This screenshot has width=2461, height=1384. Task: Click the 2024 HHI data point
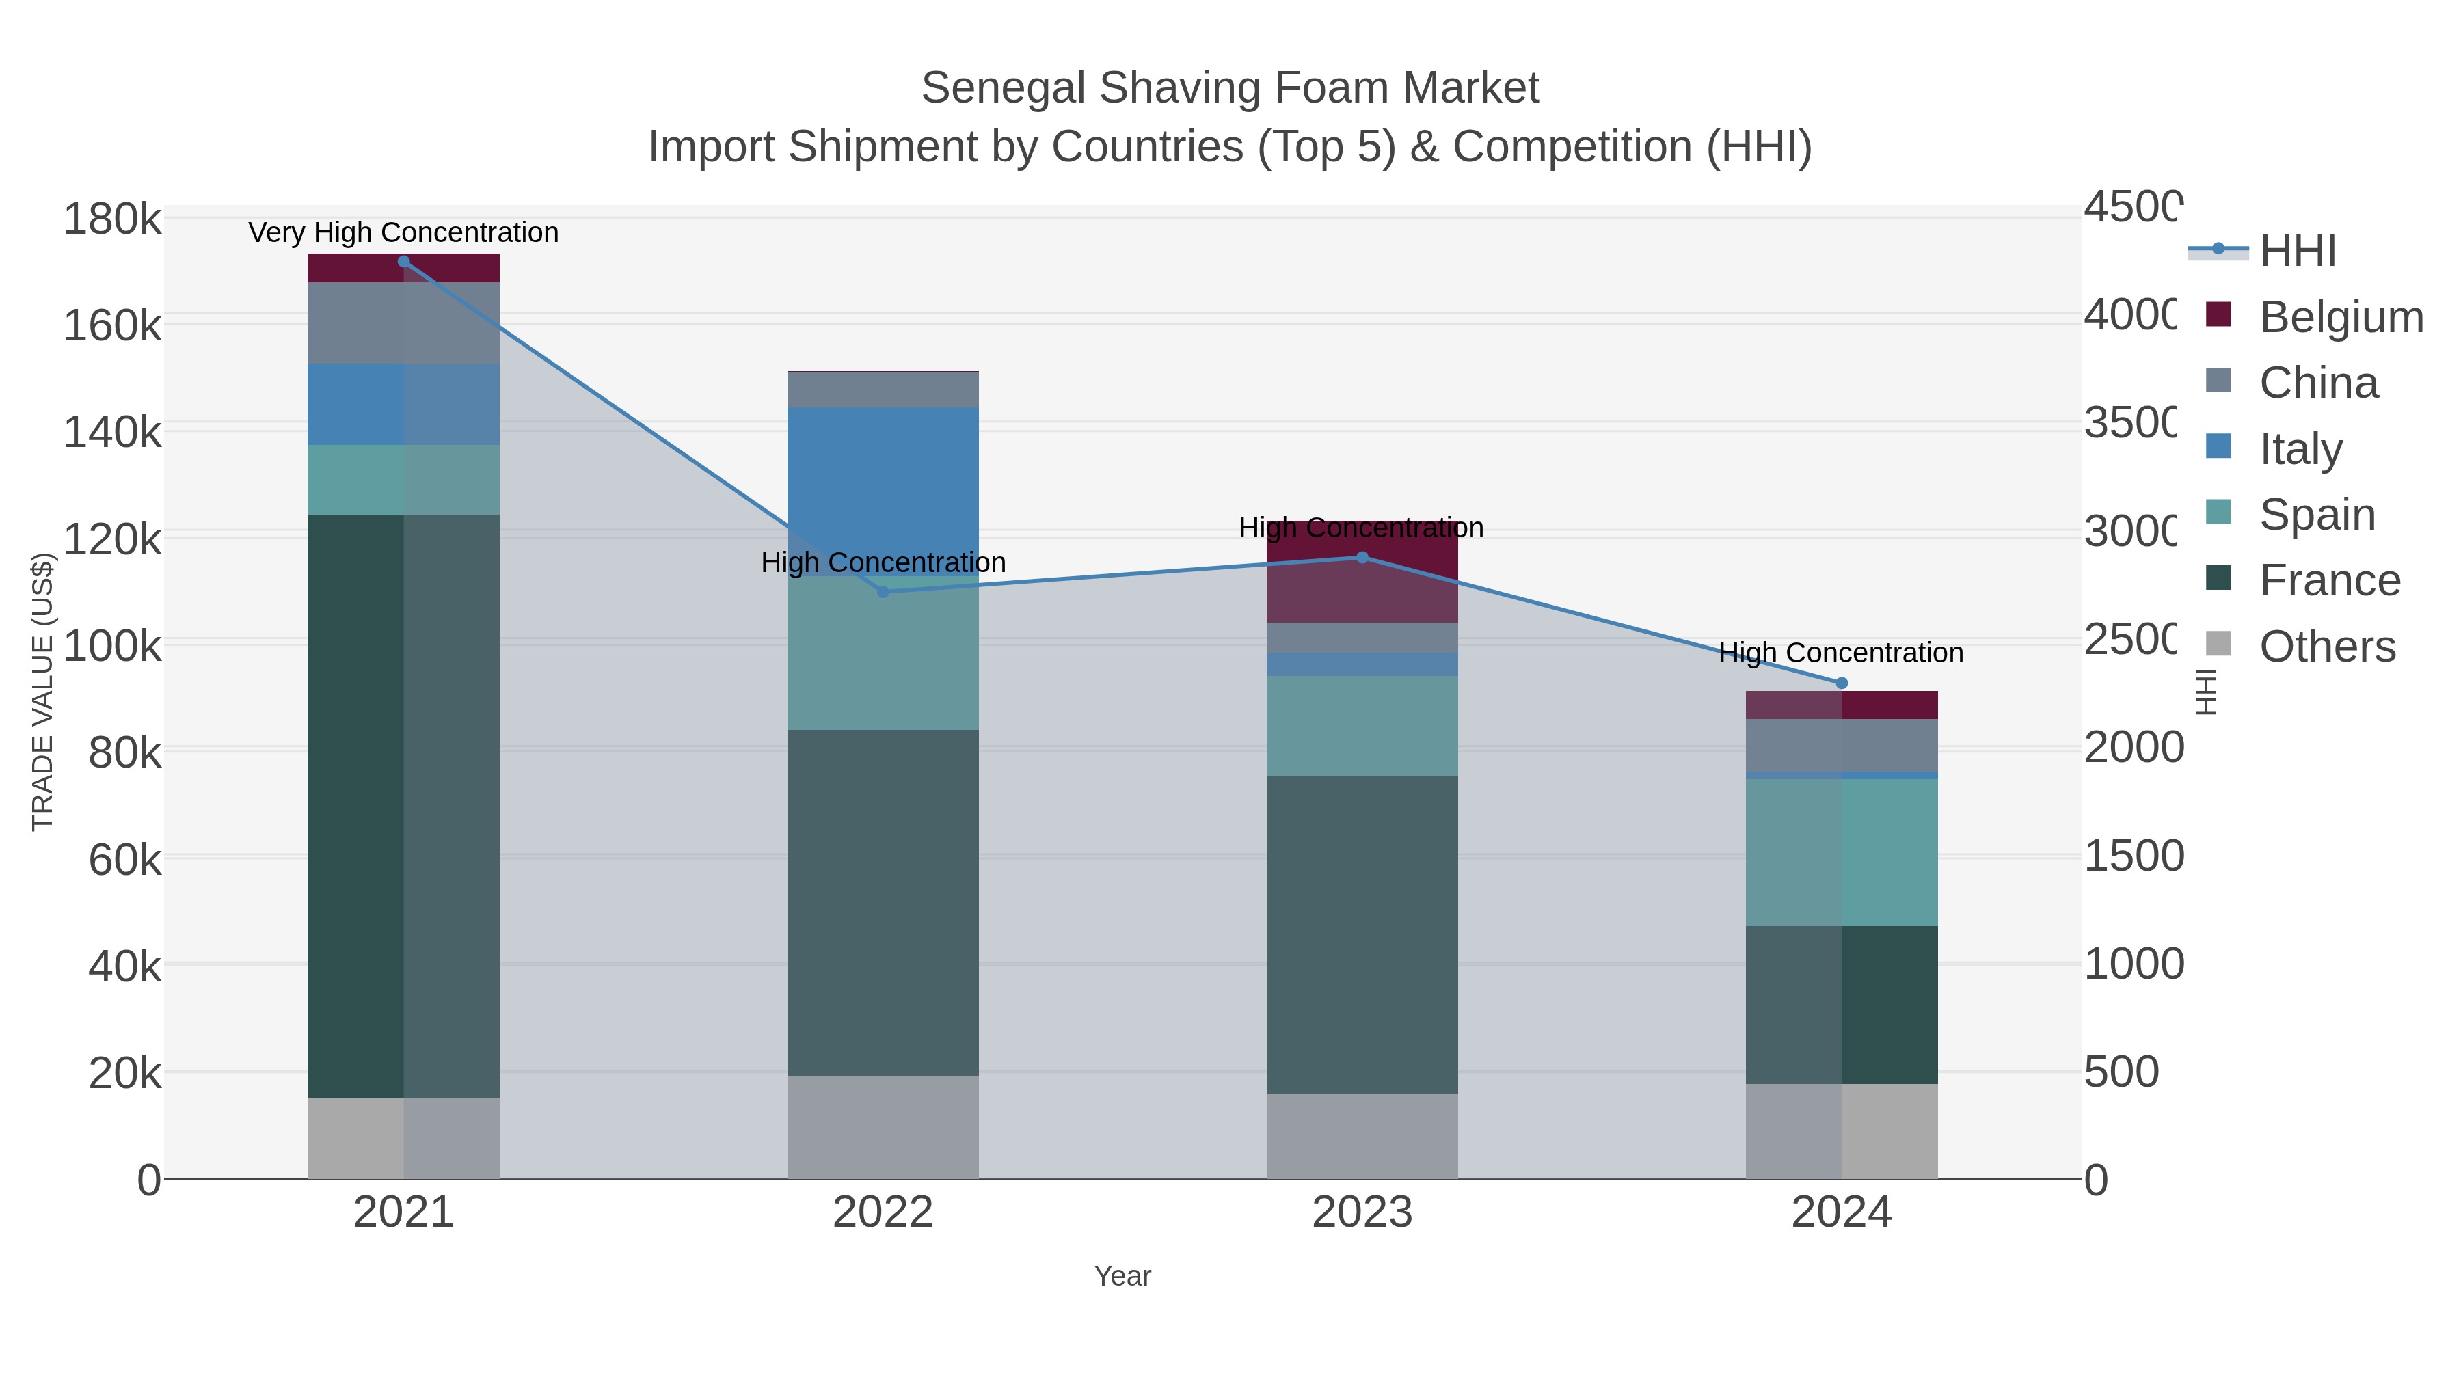(1842, 683)
